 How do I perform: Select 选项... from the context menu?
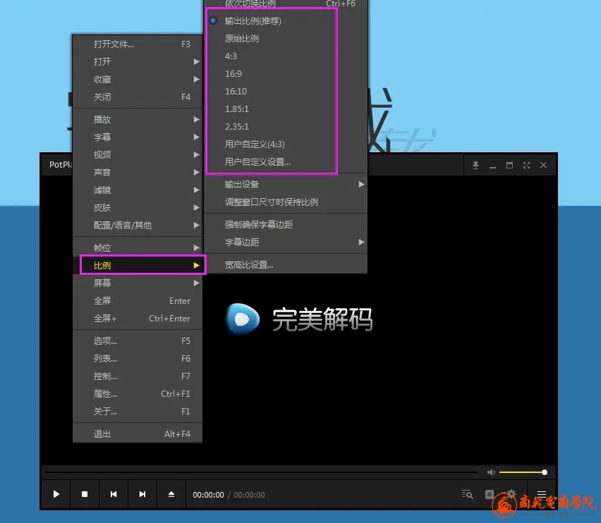106,341
